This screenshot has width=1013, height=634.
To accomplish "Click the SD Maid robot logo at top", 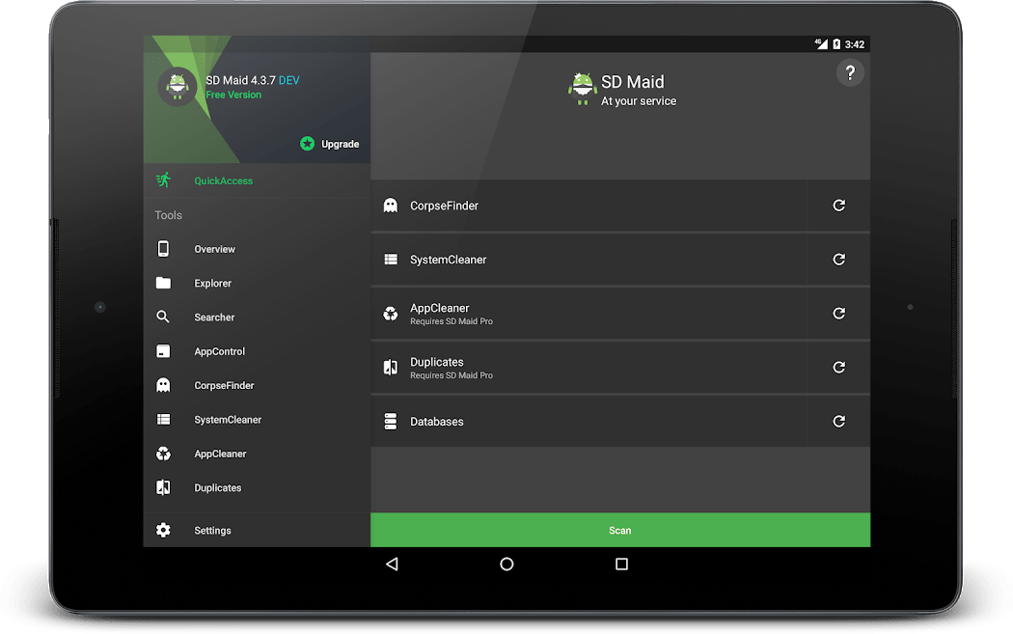I will pos(582,87).
